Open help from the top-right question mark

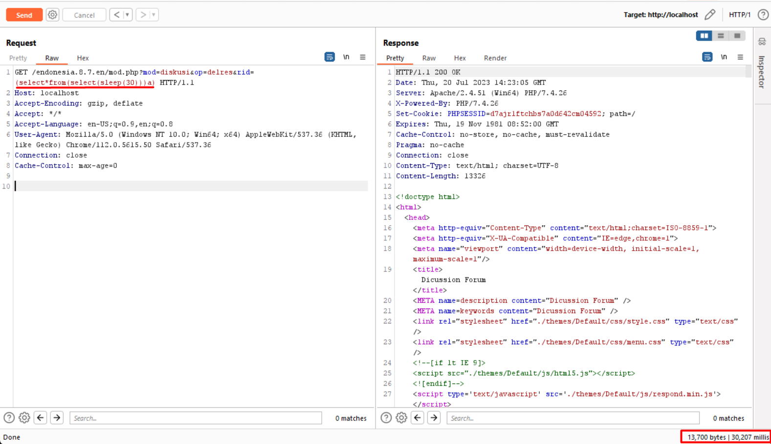pos(763,15)
